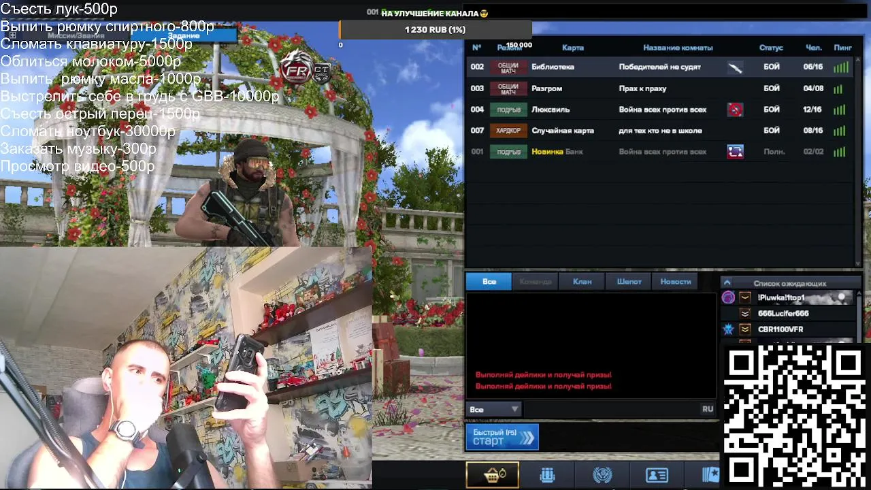
Task: Switch to the Команда chat tab
Action: click(536, 282)
